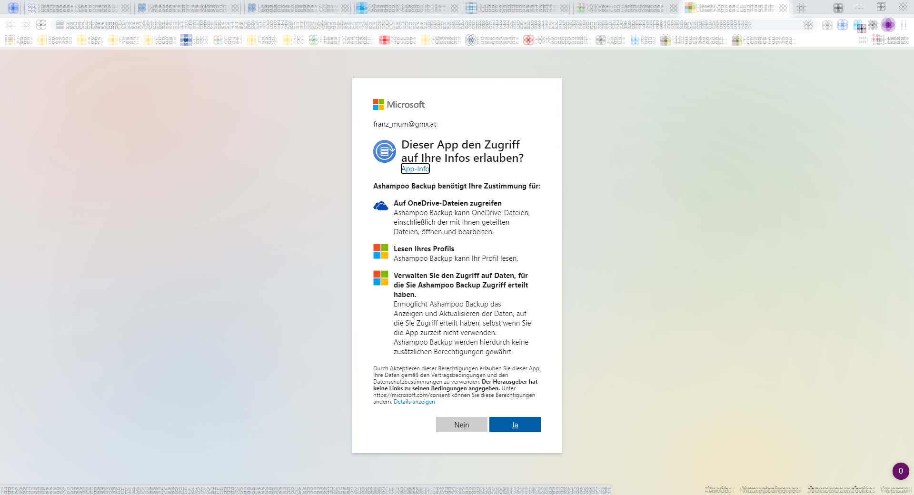Close the Dieser App den Zugriff tab
914x495 pixels.
pos(783,8)
